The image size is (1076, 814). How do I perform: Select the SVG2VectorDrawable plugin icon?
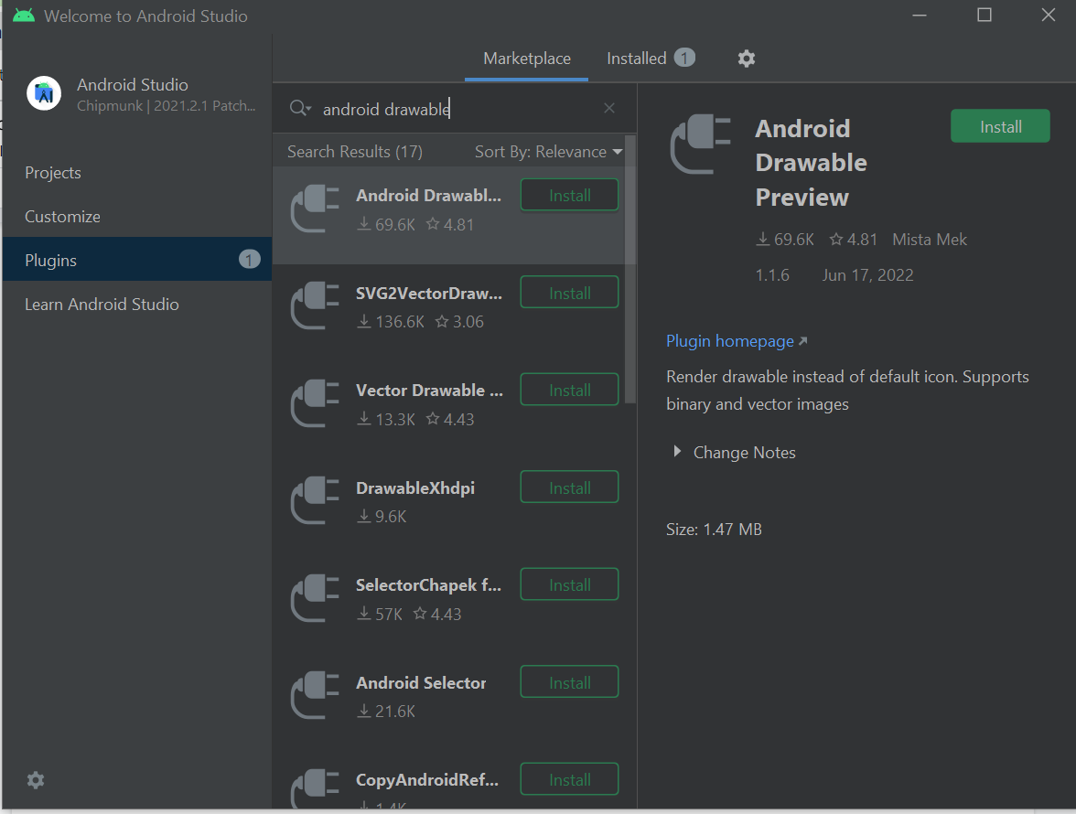point(315,306)
